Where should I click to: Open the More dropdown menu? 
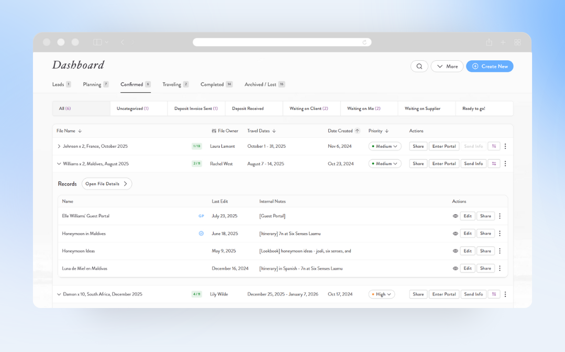coord(447,67)
